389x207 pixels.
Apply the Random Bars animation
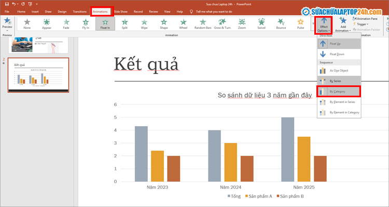click(203, 24)
